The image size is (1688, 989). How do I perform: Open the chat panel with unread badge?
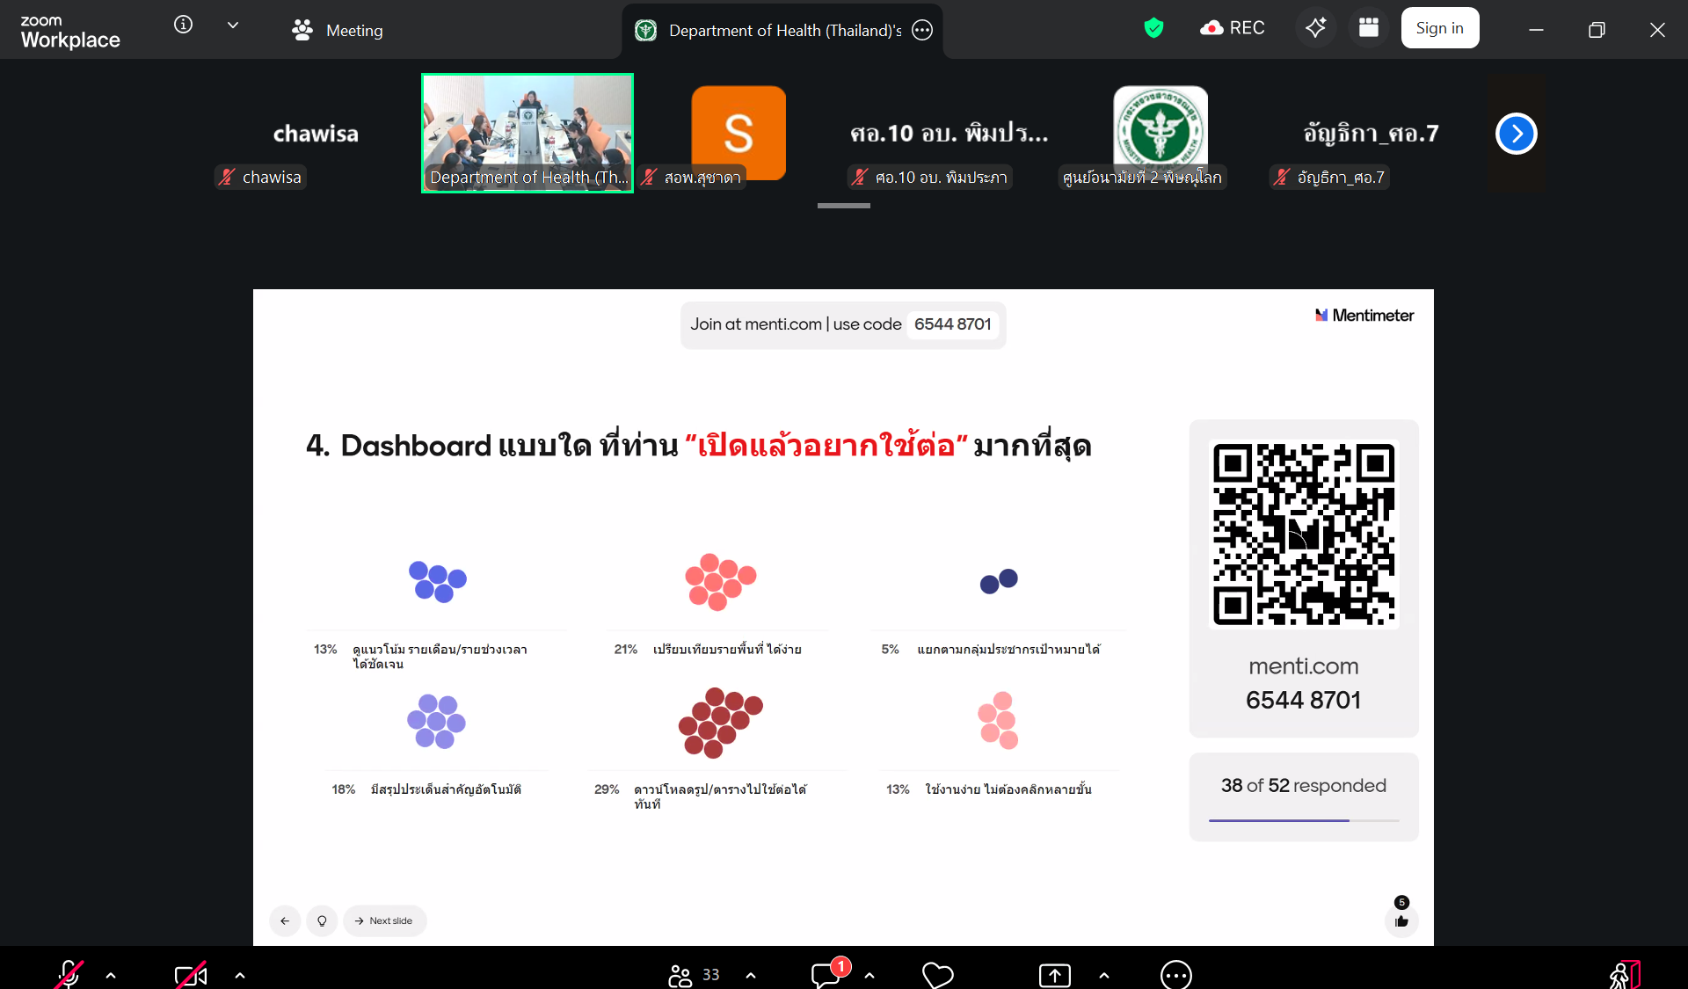(826, 974)
